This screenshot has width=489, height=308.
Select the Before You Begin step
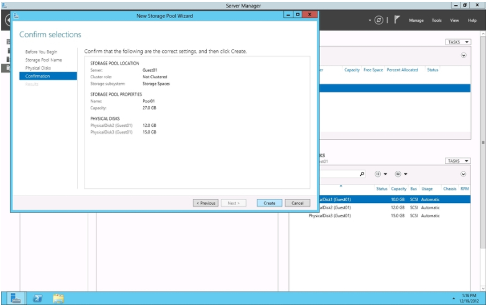click(41, 52)
